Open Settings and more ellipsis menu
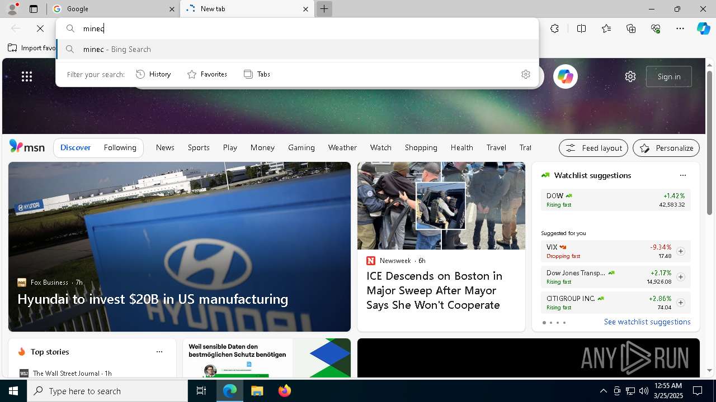This screenshot has height=402, width=716. click(680, 28)
